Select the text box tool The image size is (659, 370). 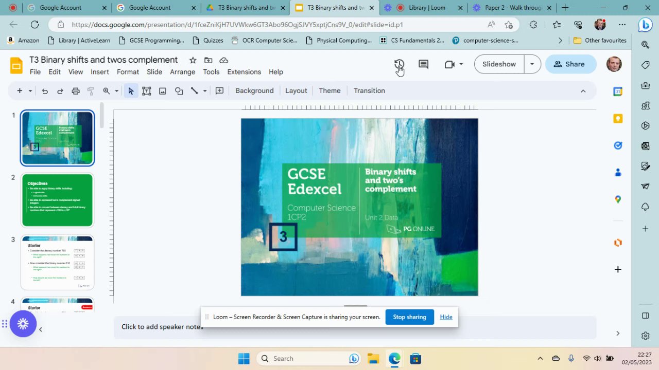147,91
